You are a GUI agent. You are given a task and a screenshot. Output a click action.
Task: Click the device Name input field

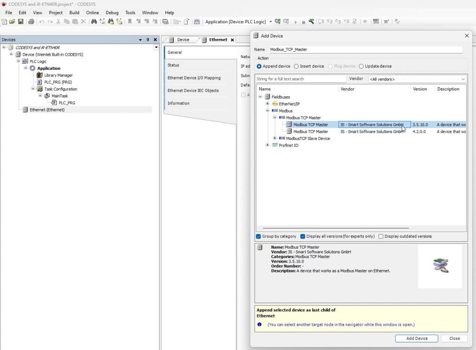[x=366, y=49]
